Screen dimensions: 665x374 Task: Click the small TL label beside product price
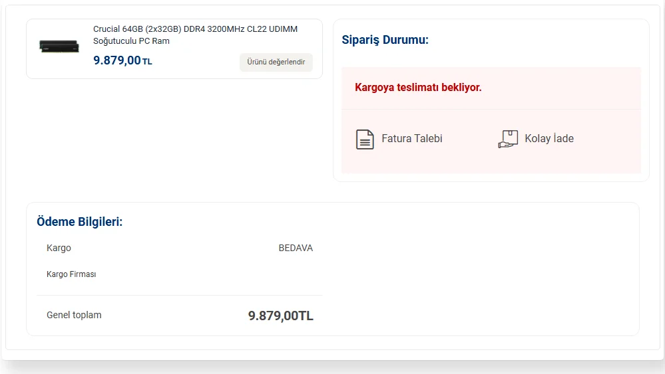pyautogui.click(x=147, y=62)
